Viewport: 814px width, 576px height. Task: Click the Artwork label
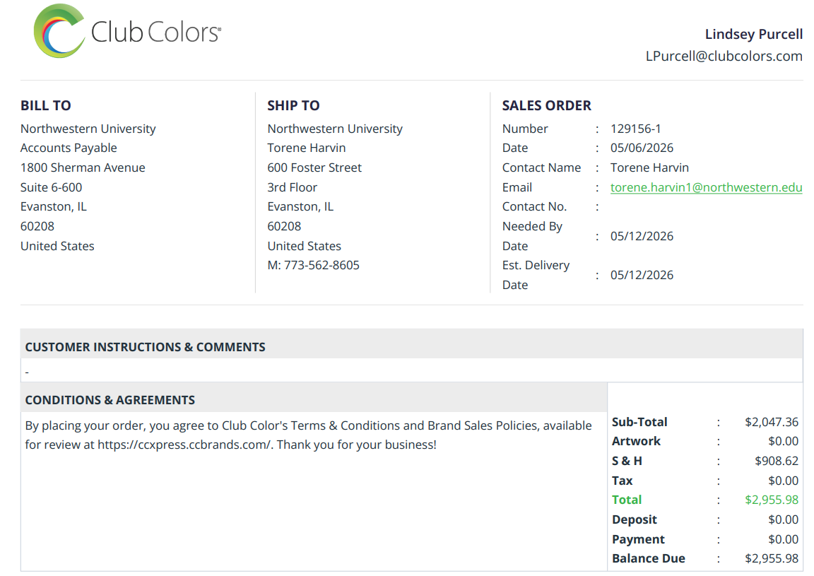click(x=636, y=442)
